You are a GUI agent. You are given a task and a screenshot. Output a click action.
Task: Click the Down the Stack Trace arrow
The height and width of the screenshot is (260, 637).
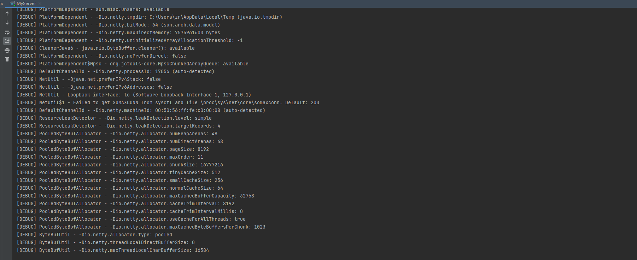click(x=7, y=23)
